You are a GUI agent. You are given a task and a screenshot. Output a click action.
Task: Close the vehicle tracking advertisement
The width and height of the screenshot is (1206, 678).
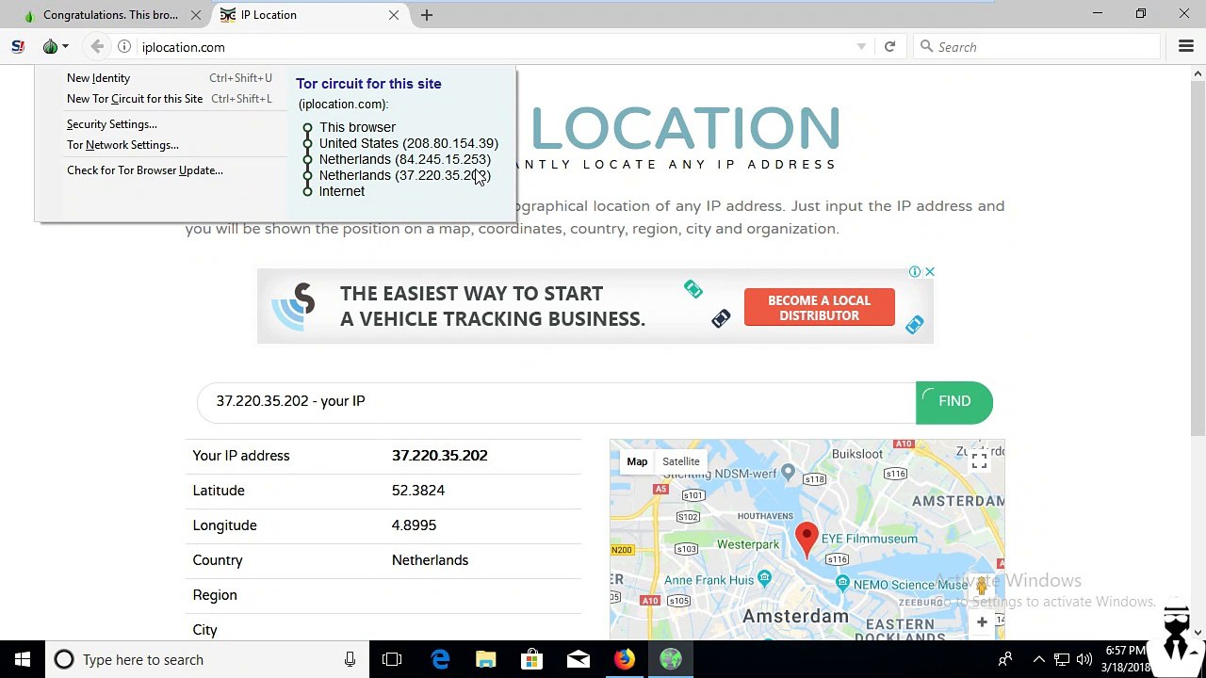[929, 272]
